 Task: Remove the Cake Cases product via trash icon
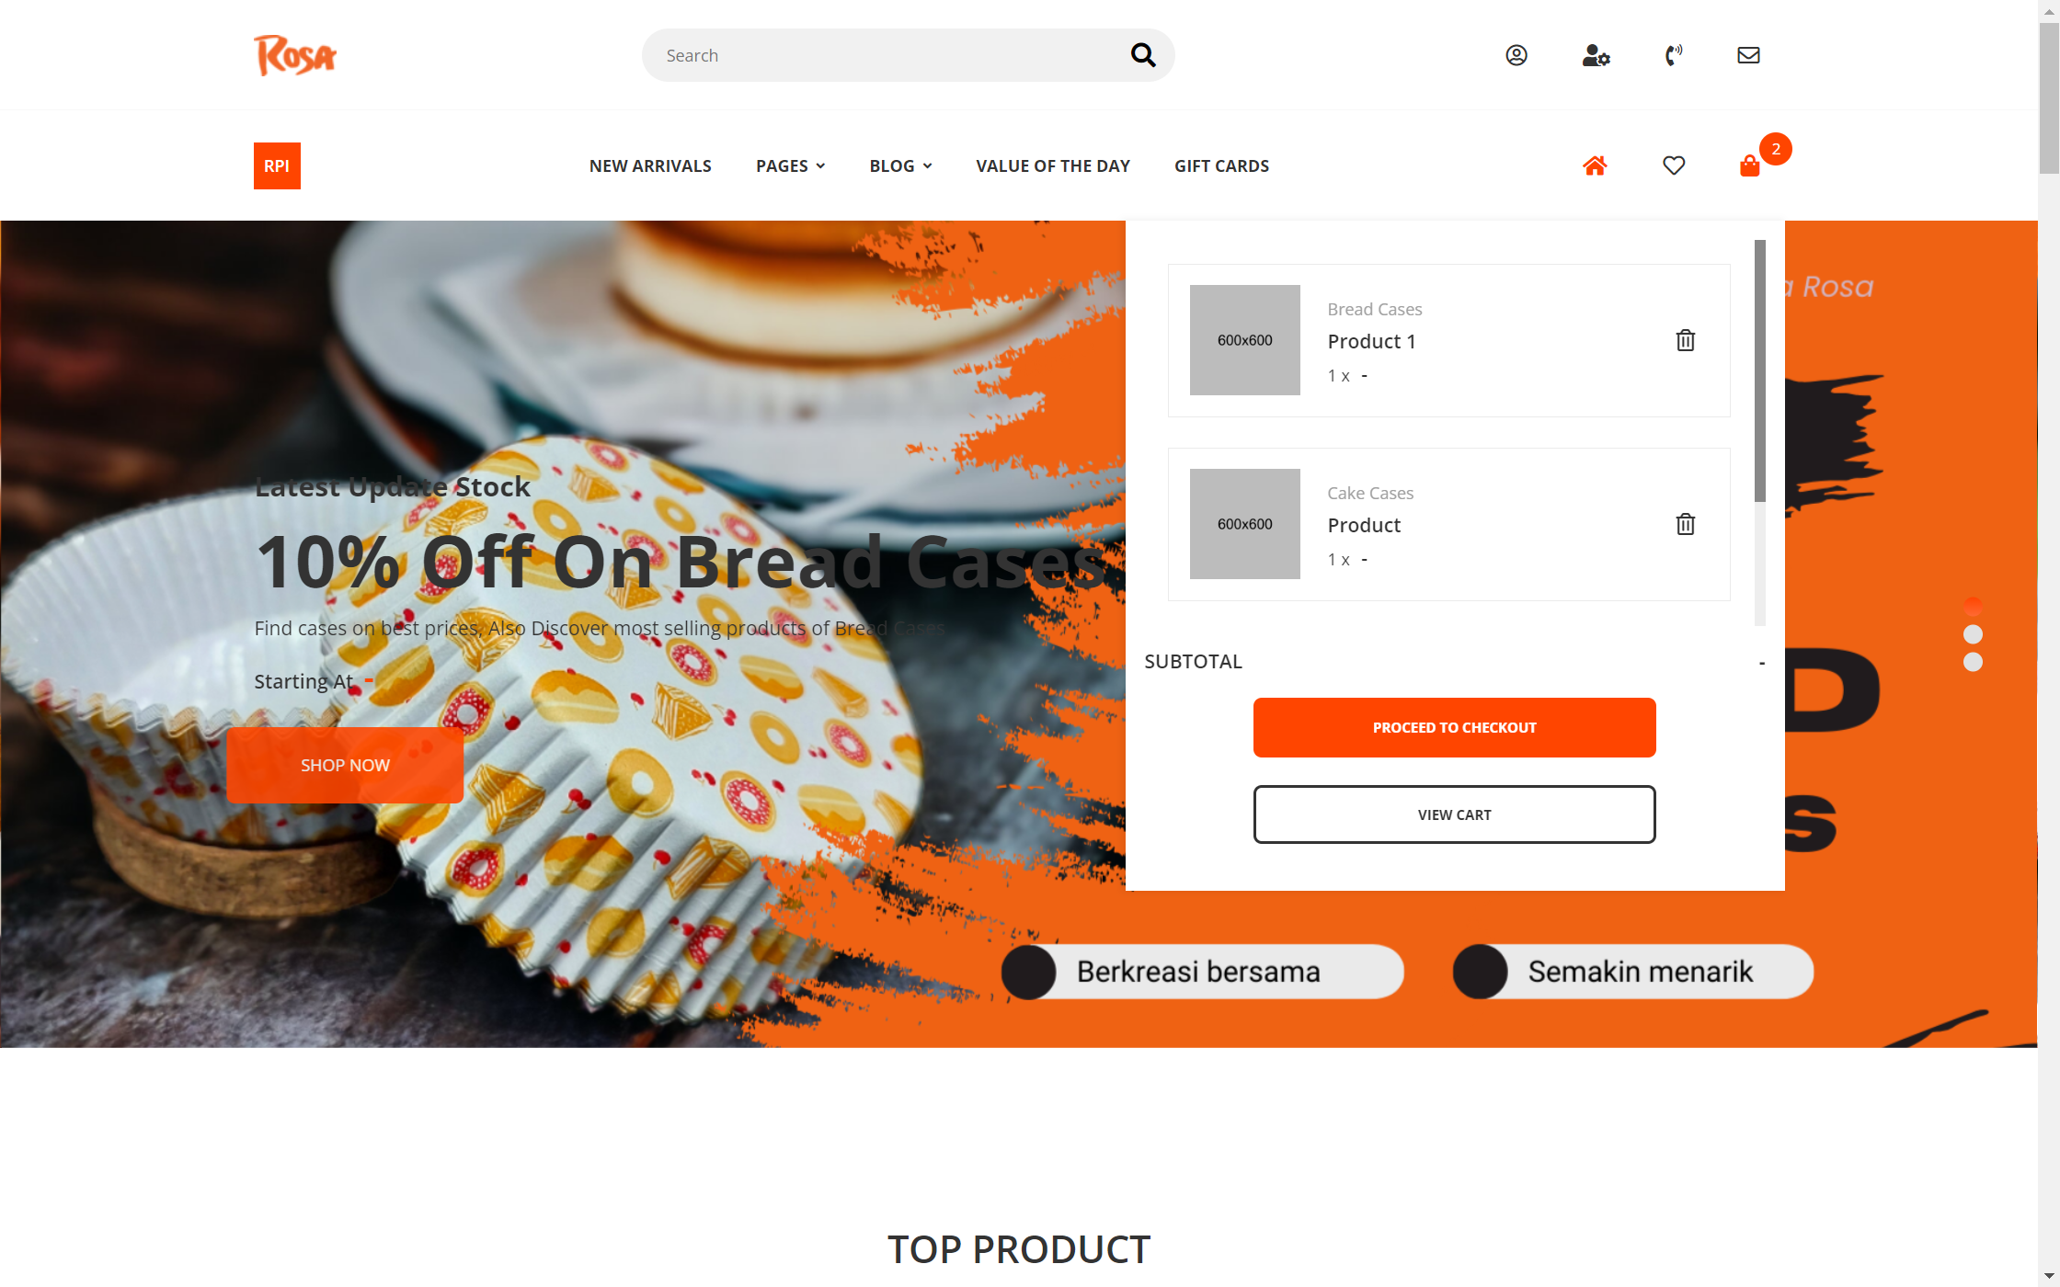(x=1685, y=524)
